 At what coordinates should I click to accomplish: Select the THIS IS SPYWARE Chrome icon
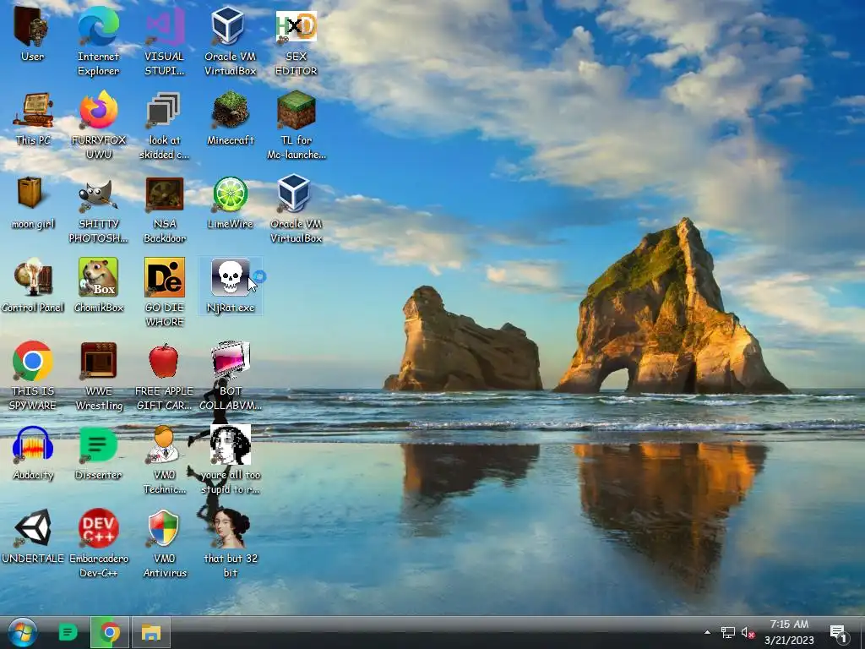33,361
